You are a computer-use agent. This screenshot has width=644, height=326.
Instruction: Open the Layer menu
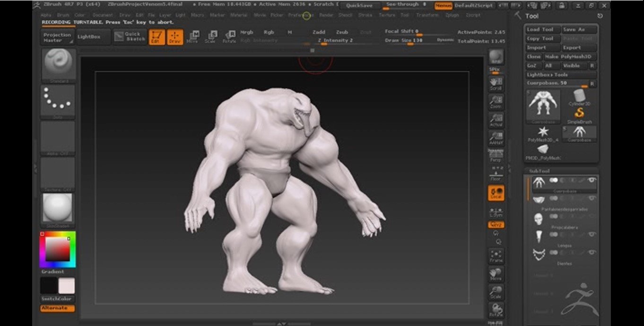[165, 15]
